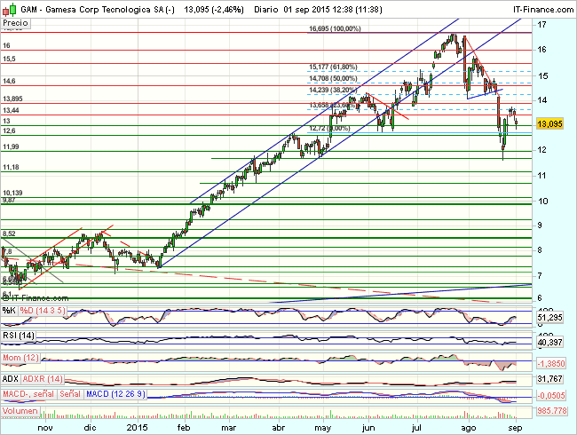
Task: Click the sep label on the time axis
Action: [515, 428]
